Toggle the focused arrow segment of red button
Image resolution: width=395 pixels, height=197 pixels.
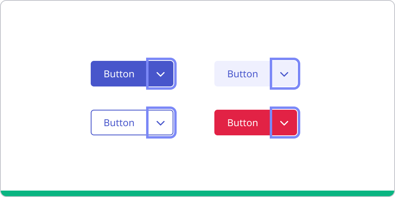(x=285, y=123)
